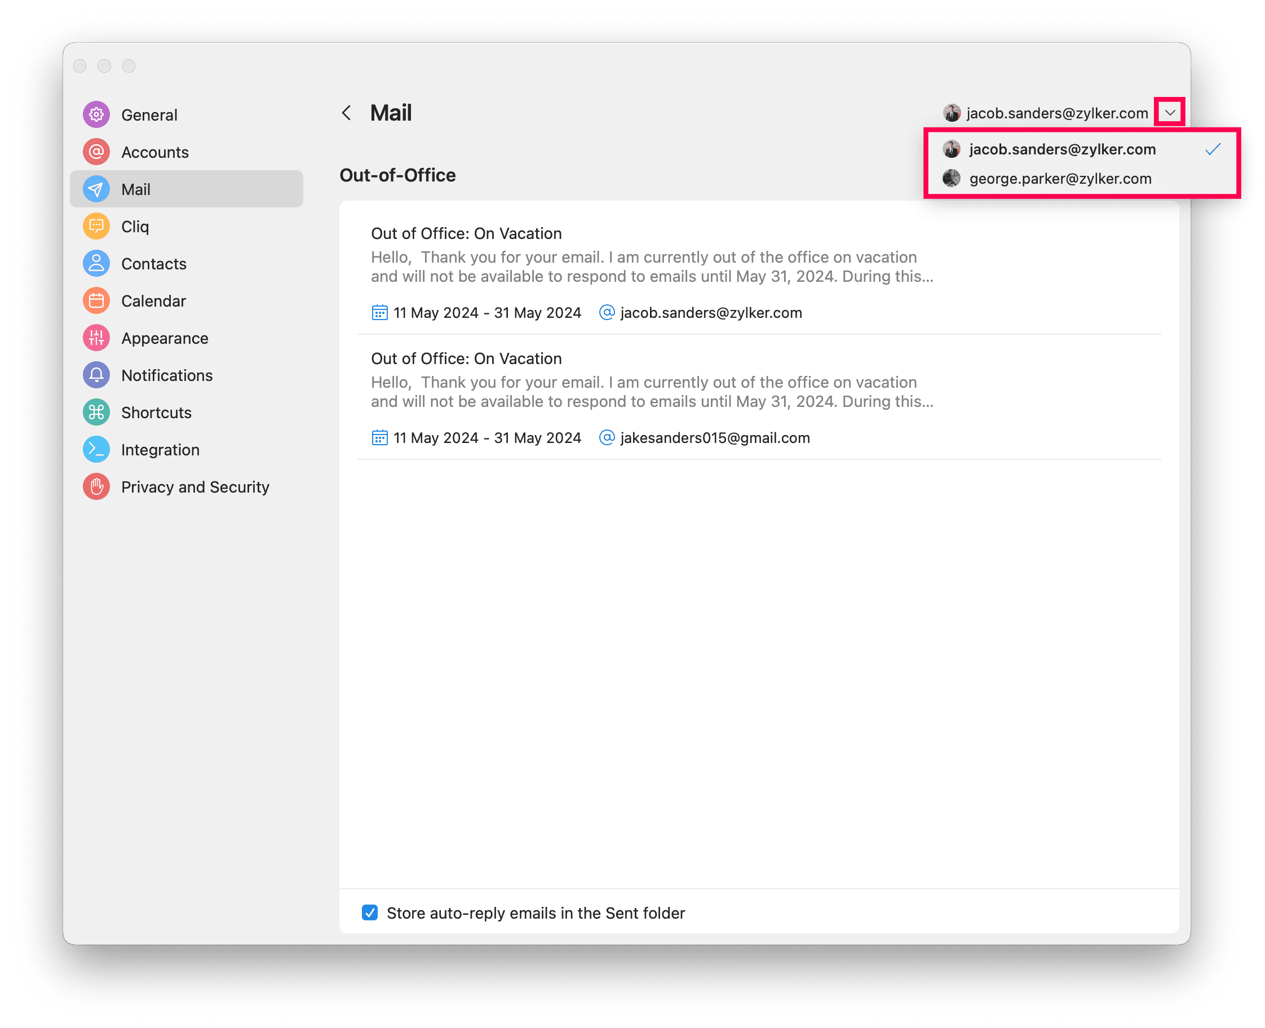The image size is (1265, 1028).
Task: Click the General gear icon
Action: 96,114
